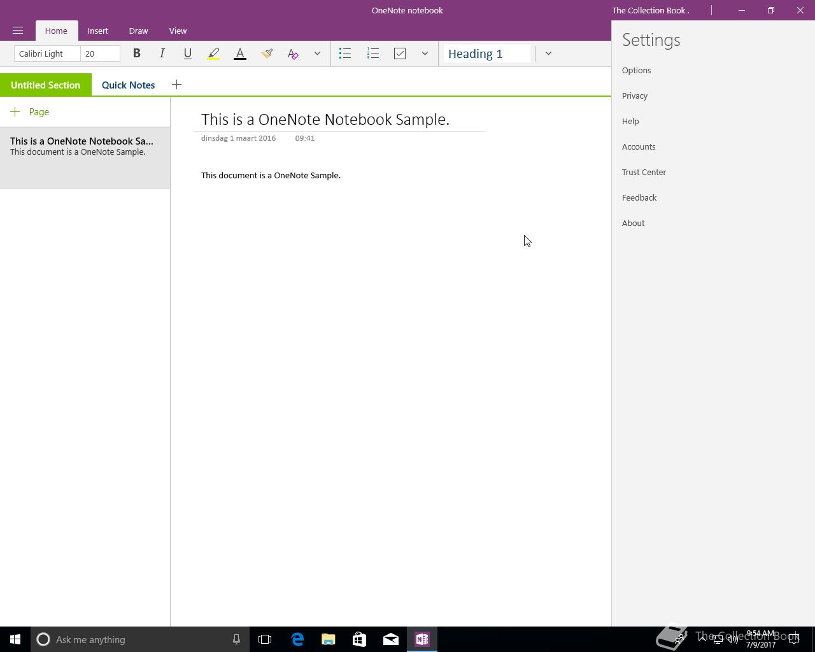This screenshot has height=652, width=815.
Task: Add a new Page
Action: (x=30, y=111)
